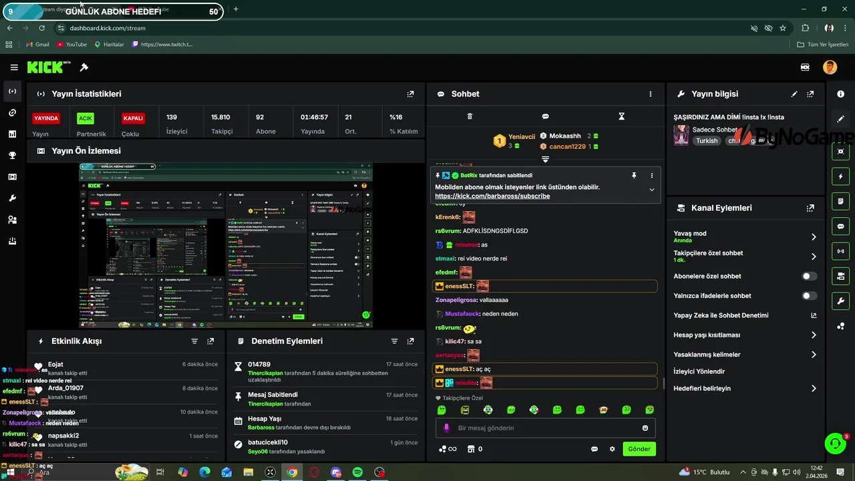This screenshot has height=481, width=855.
Task: Click the YAYINDA status badge
Action: 46,118
